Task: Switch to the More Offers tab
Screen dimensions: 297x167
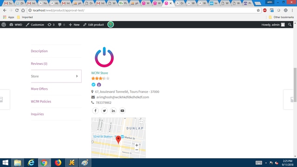Action: click(x=39, y=89)
